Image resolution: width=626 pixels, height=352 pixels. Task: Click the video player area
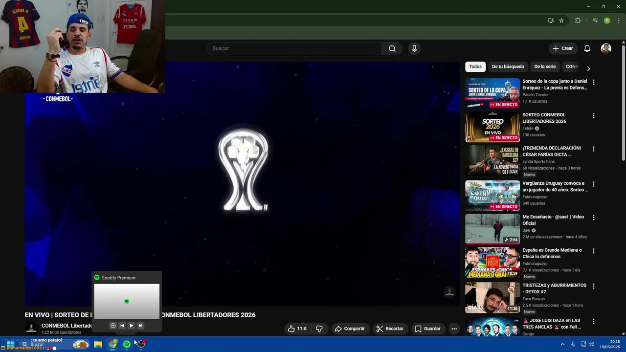coord(242,184)
